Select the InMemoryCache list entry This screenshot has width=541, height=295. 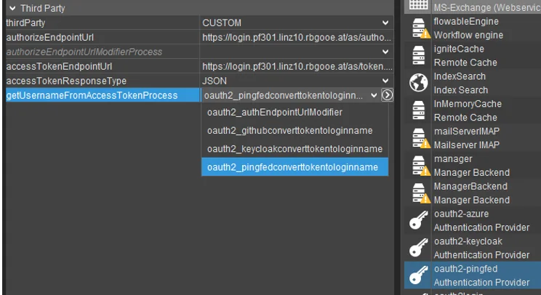click(473, 110)
